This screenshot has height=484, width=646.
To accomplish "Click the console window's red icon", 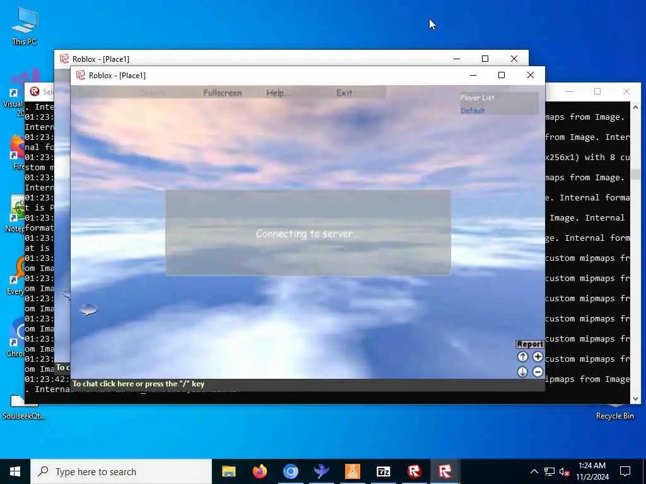I will pos(35,91).
